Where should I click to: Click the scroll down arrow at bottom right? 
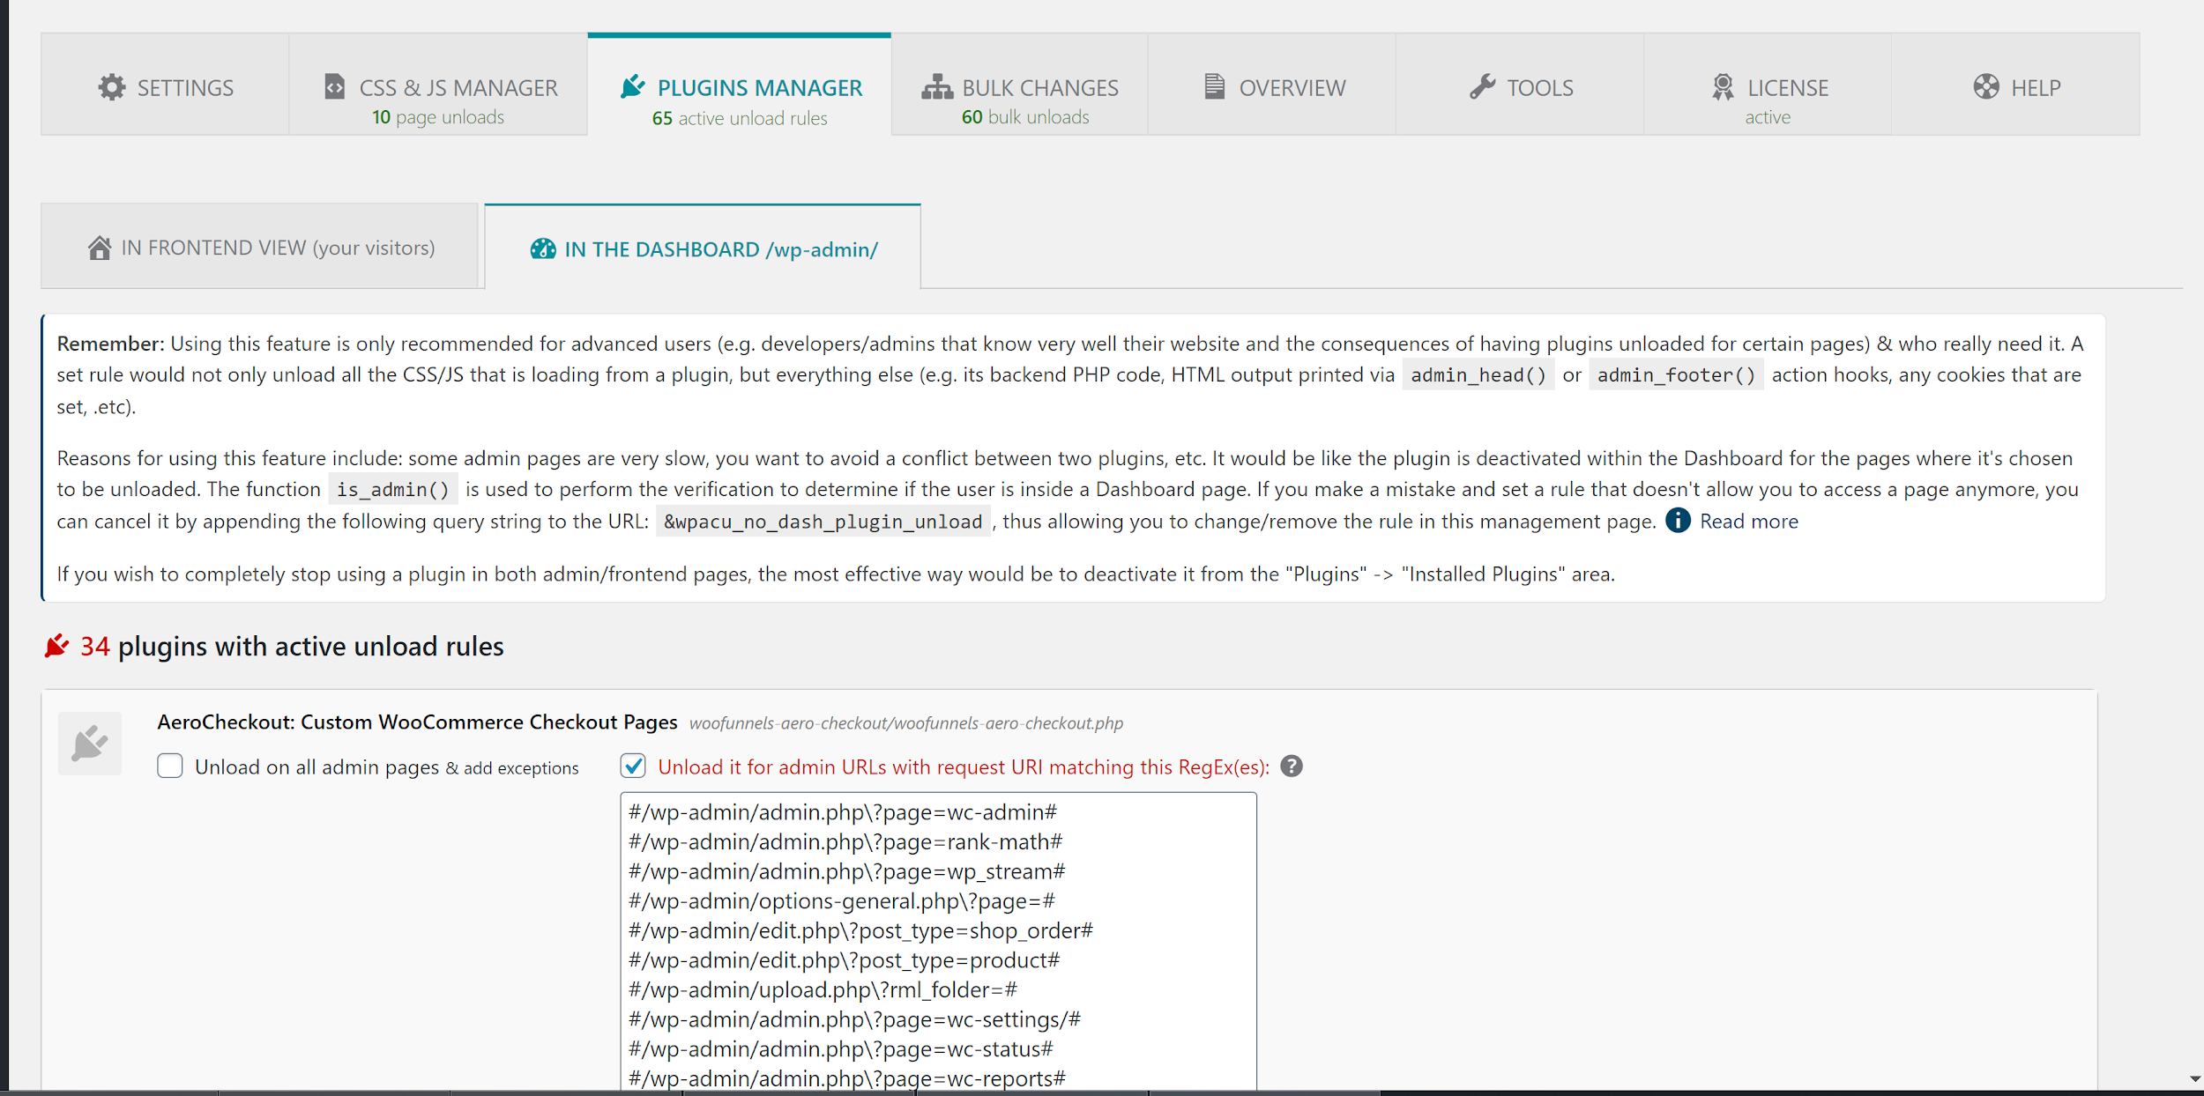(x=2194, y=1078)
